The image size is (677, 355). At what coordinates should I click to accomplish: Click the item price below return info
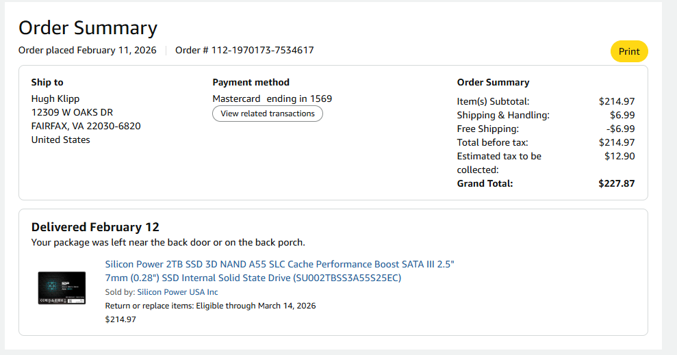[120, 319]
